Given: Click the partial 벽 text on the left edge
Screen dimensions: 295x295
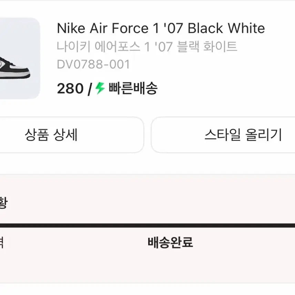Looking at the screenshot, I should [2, 241].
